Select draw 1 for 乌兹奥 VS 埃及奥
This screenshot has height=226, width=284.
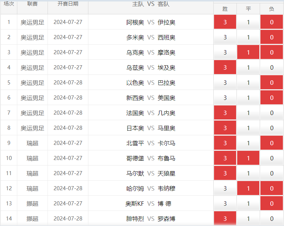[248, 67]
